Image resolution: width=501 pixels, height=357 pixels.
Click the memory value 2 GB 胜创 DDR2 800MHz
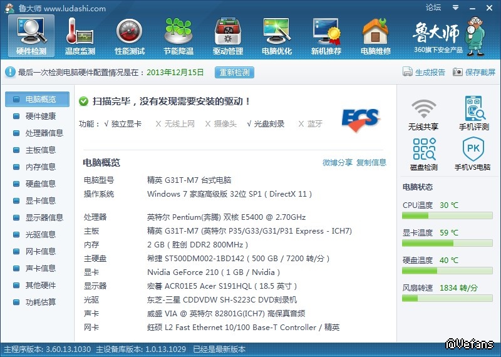197,245
